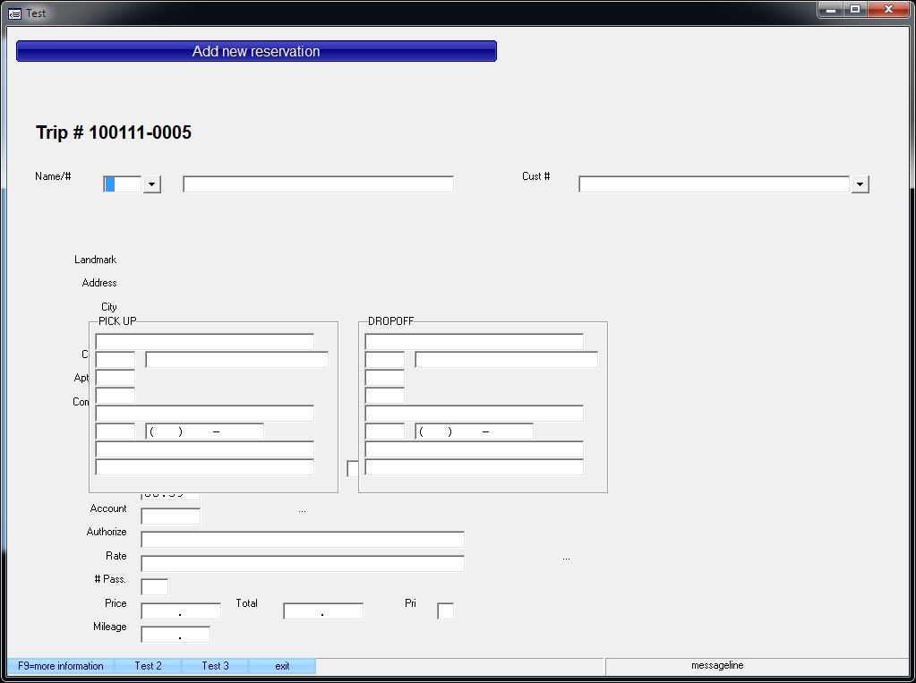916x683 pixels.
Task: Select Test 2 in the bottom bar
Action: (148, 666)
